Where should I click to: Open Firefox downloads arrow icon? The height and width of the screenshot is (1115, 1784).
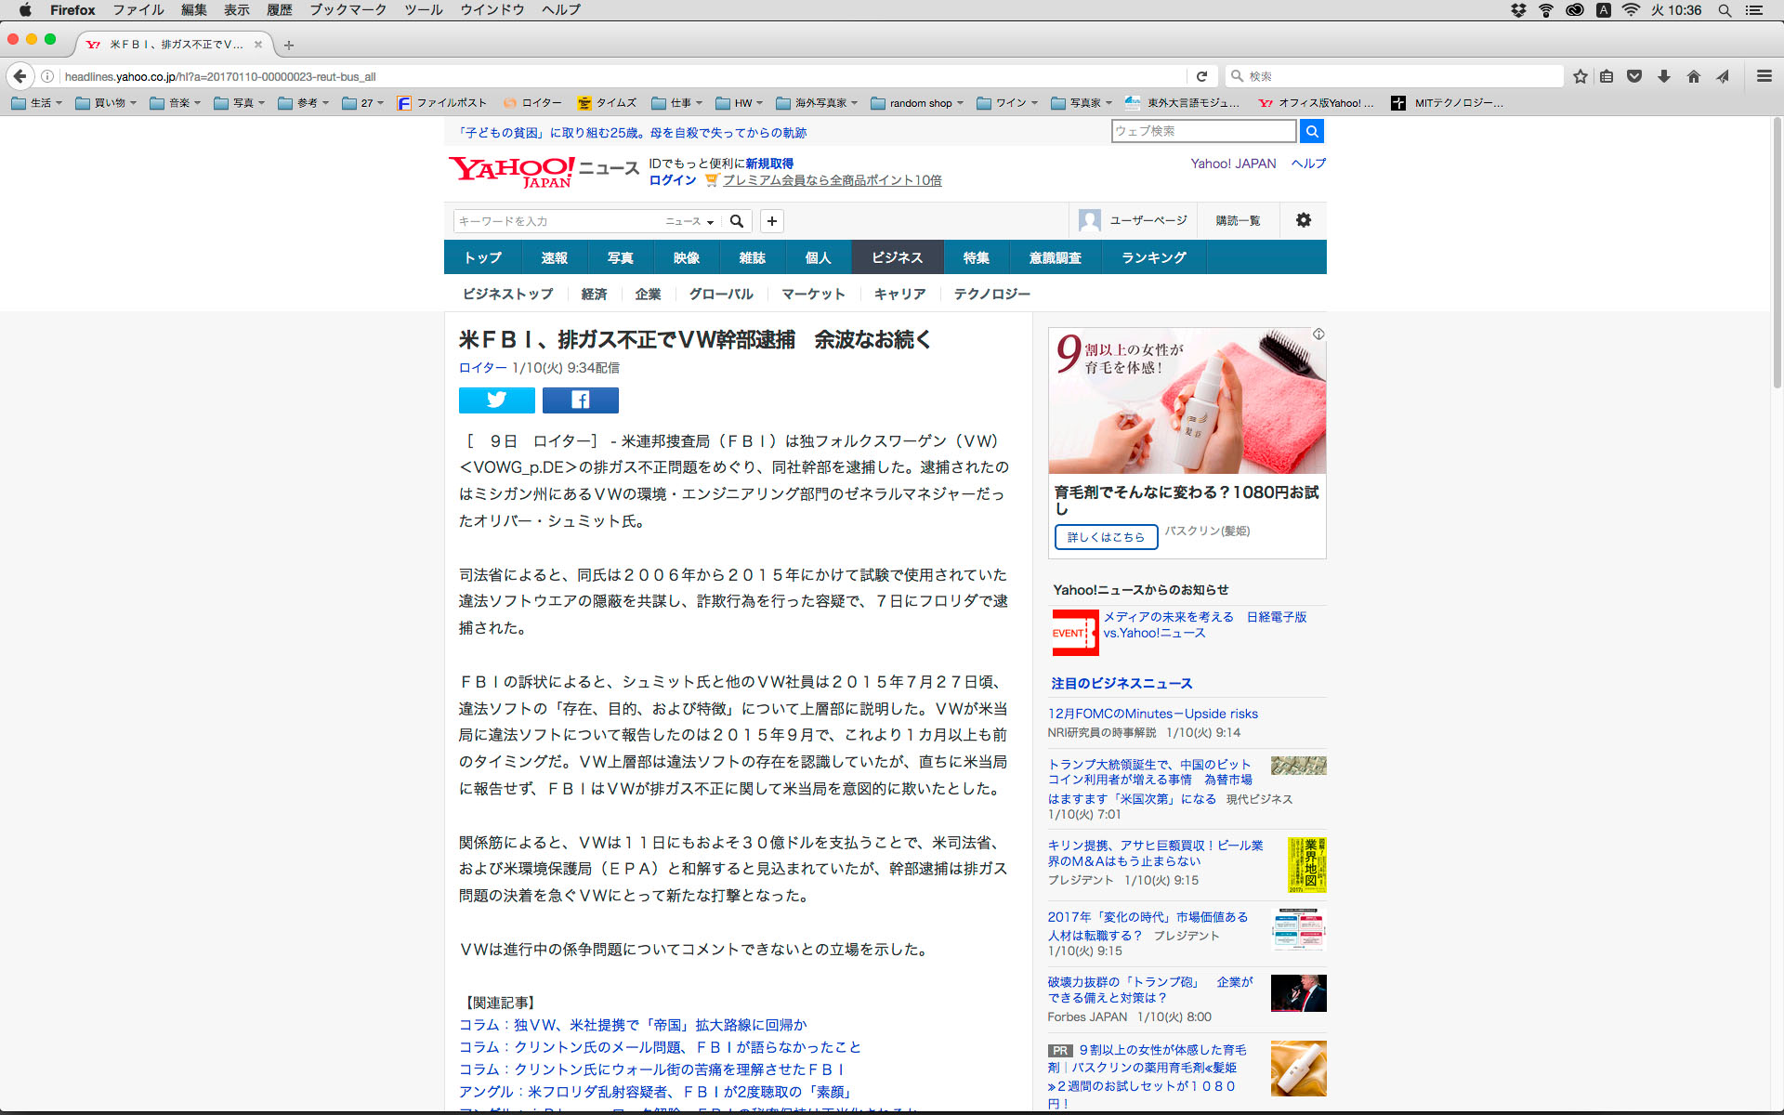click(x=1664, y=76)
